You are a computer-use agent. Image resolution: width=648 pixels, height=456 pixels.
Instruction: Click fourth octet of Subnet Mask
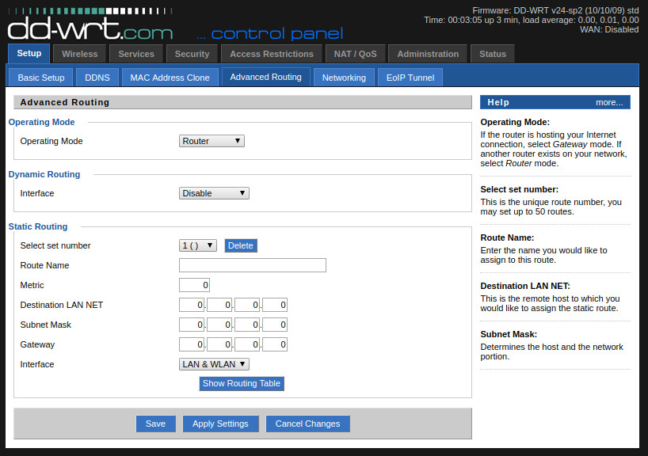[x=275, y=325]
